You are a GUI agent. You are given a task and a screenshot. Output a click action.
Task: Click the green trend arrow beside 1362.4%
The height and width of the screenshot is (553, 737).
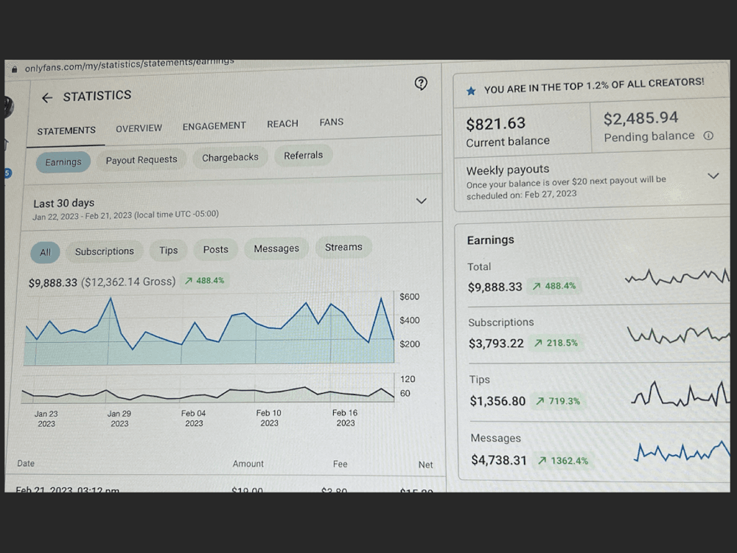pyautogui.click(x=542, y=460)
